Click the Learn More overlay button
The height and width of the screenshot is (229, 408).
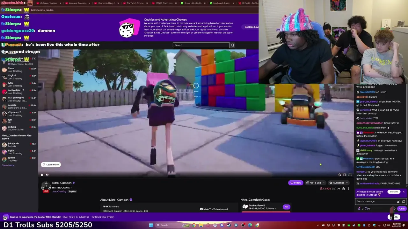pos(50,164)
